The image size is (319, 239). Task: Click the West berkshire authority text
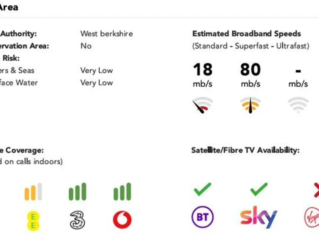coord(107,34)
